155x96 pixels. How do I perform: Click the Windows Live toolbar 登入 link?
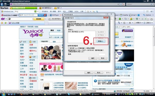(152, 12)
